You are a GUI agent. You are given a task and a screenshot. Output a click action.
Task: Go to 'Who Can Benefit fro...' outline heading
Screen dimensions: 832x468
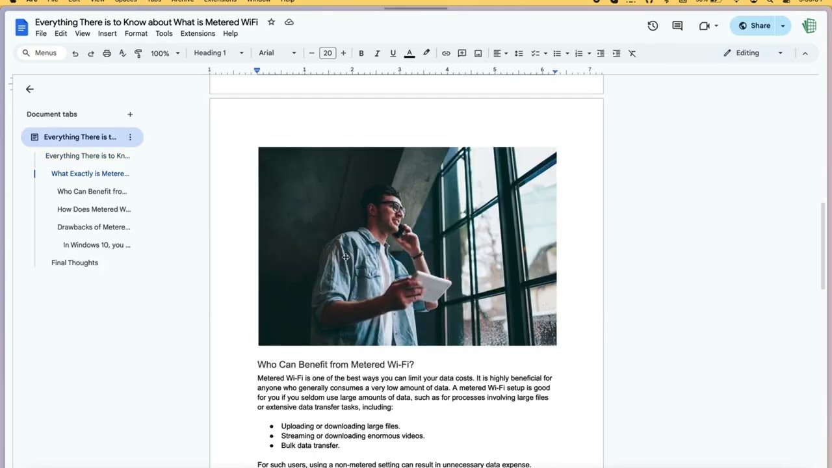[92, 192]
